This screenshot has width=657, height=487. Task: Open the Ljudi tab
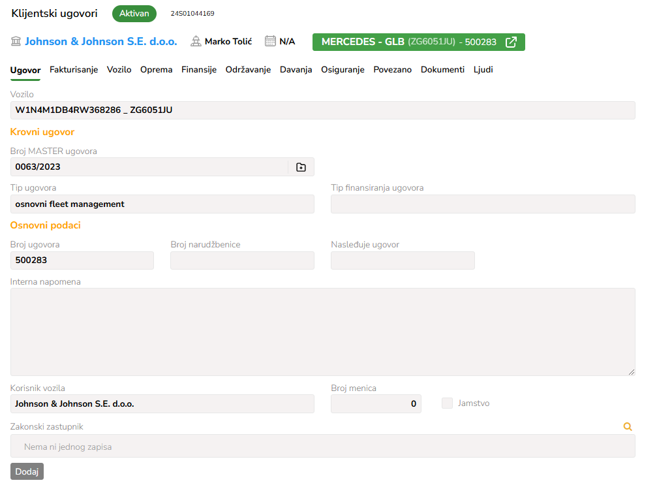483,70
